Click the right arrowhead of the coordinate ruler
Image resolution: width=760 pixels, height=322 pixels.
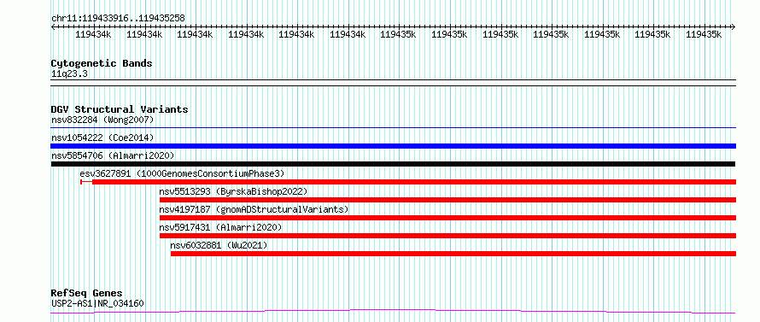[734, 27]
